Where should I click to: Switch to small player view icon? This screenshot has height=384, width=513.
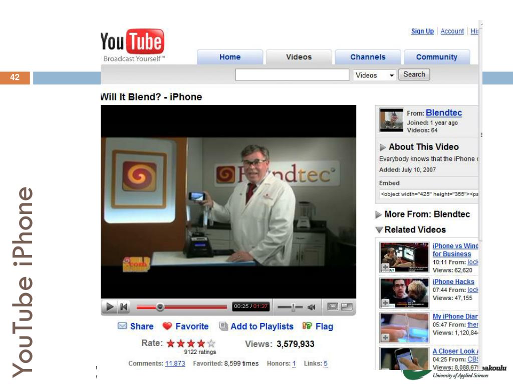[333, 306]
